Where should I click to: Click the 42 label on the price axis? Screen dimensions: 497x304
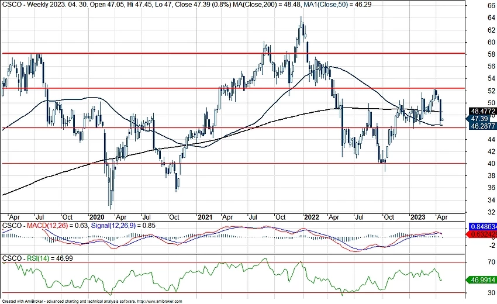492,151
